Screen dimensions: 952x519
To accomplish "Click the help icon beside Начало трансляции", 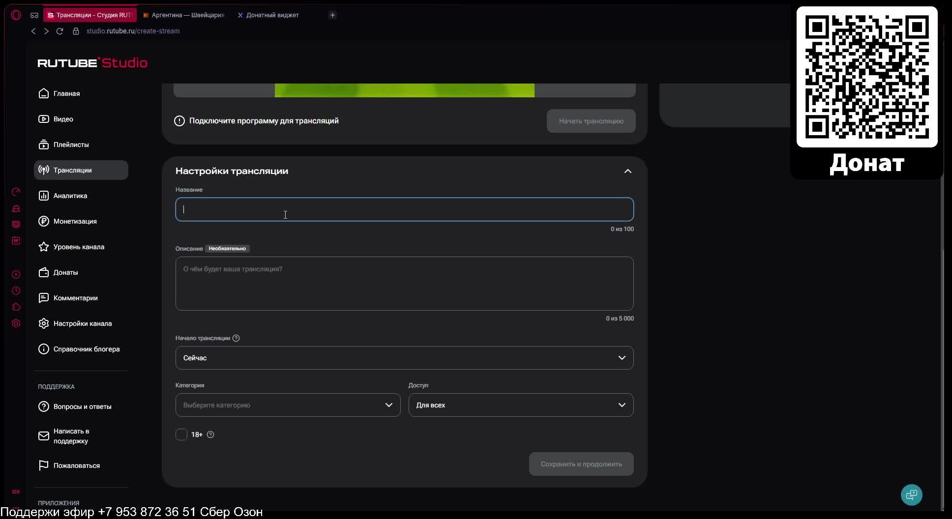I will (x=236, y=338).
